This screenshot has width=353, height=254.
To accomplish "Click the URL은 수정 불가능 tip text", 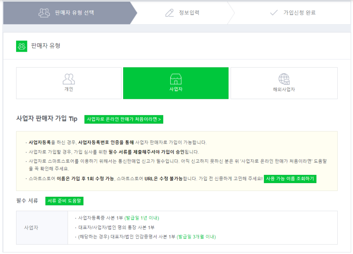I will 164,179.
